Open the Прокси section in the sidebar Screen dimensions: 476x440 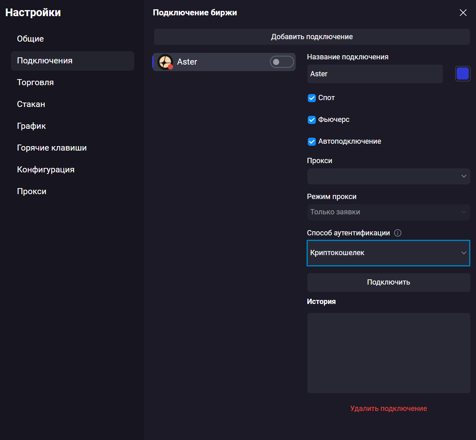(x=73, y=191)
